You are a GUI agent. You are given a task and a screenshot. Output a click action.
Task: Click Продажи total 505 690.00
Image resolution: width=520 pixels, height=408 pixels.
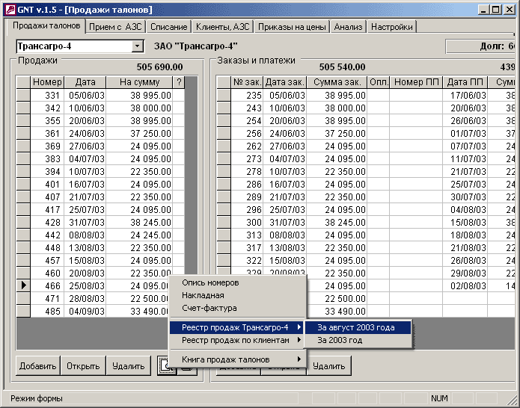159,67
